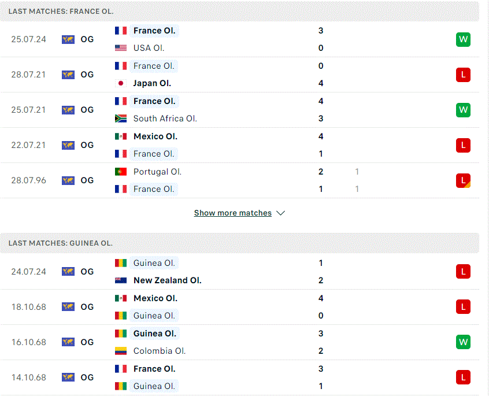
Task: Open the Guinea Ol. vs Colombia Ol. 16.10.68 row
Action: click(x=239, y=342)
